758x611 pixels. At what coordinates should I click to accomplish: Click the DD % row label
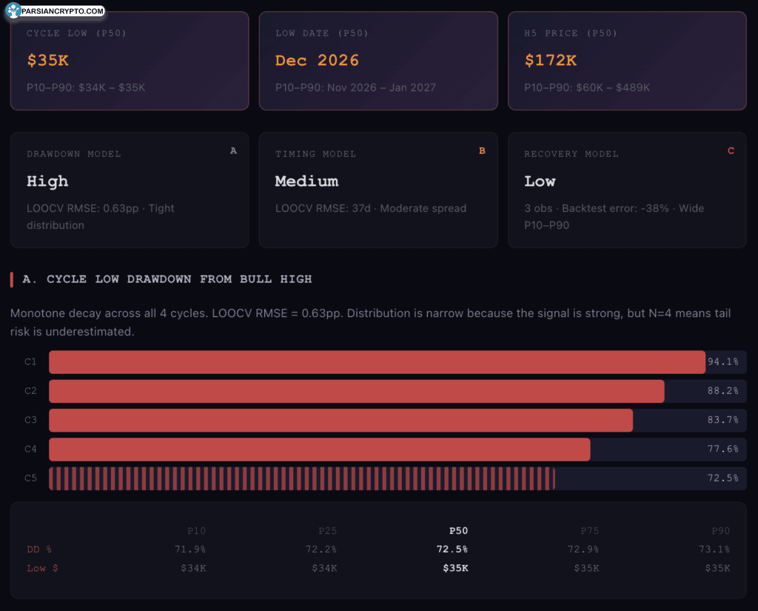pos(39,549)
